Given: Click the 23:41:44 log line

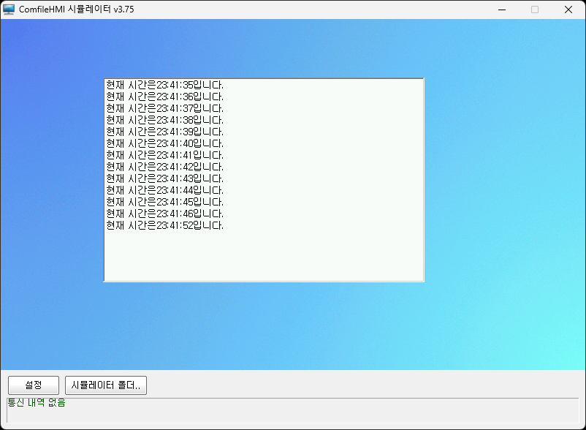Looking at the screenshot, I should click(164, 190).
